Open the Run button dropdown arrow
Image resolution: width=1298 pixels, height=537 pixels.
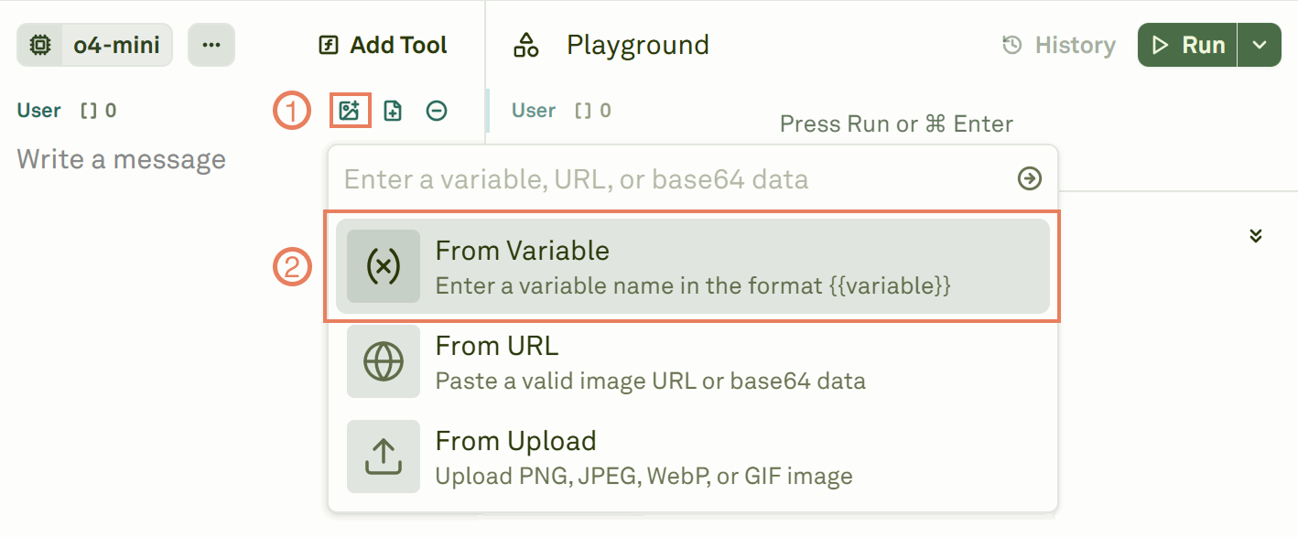tap(1260, 44)
